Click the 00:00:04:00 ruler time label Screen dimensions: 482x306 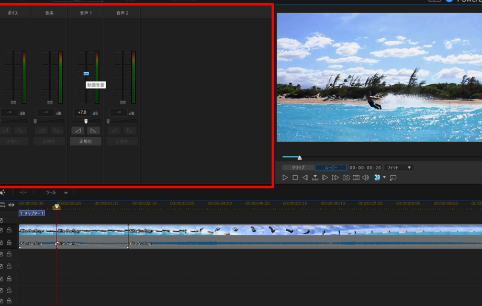(220, 203)
